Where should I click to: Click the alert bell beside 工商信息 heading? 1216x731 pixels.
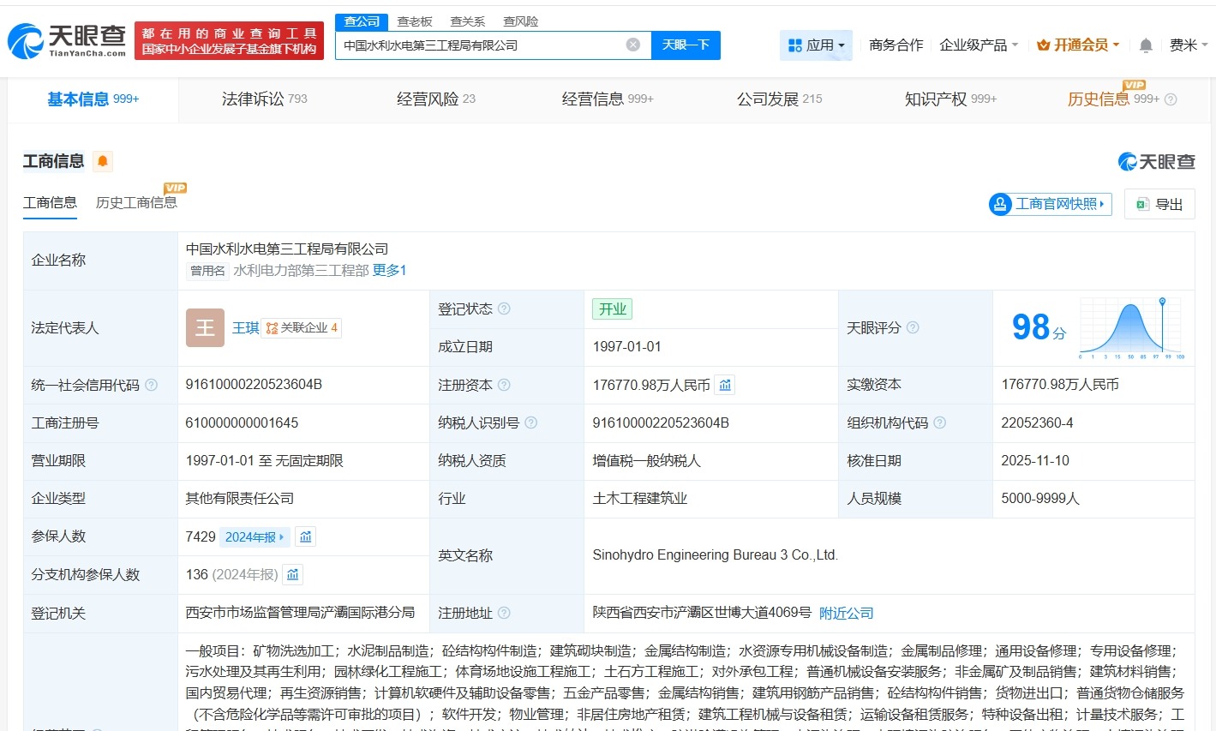click(102, 159)
